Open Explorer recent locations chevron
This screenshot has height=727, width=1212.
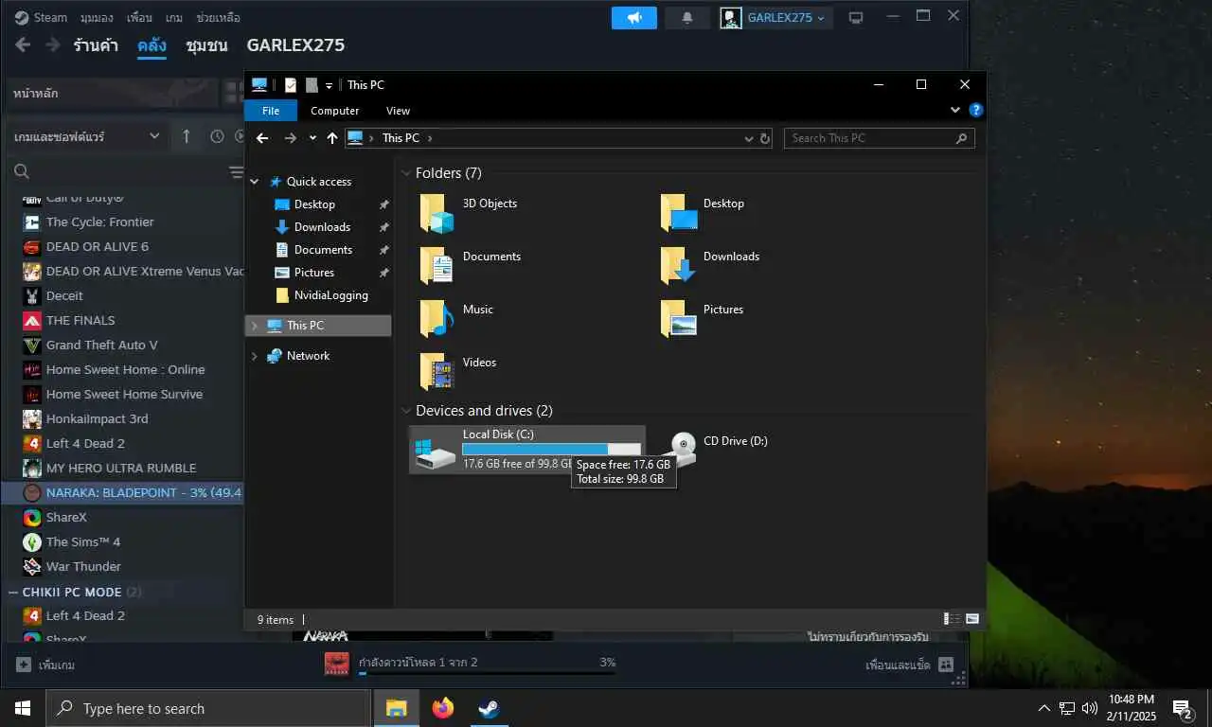point(312,138)
